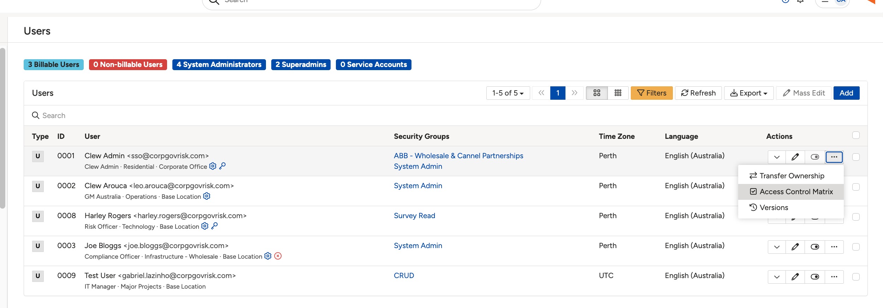Open ABB - Wholesale & Cannel Partnerships group
The height and width of the screenshot is (308, 883).
458,156
